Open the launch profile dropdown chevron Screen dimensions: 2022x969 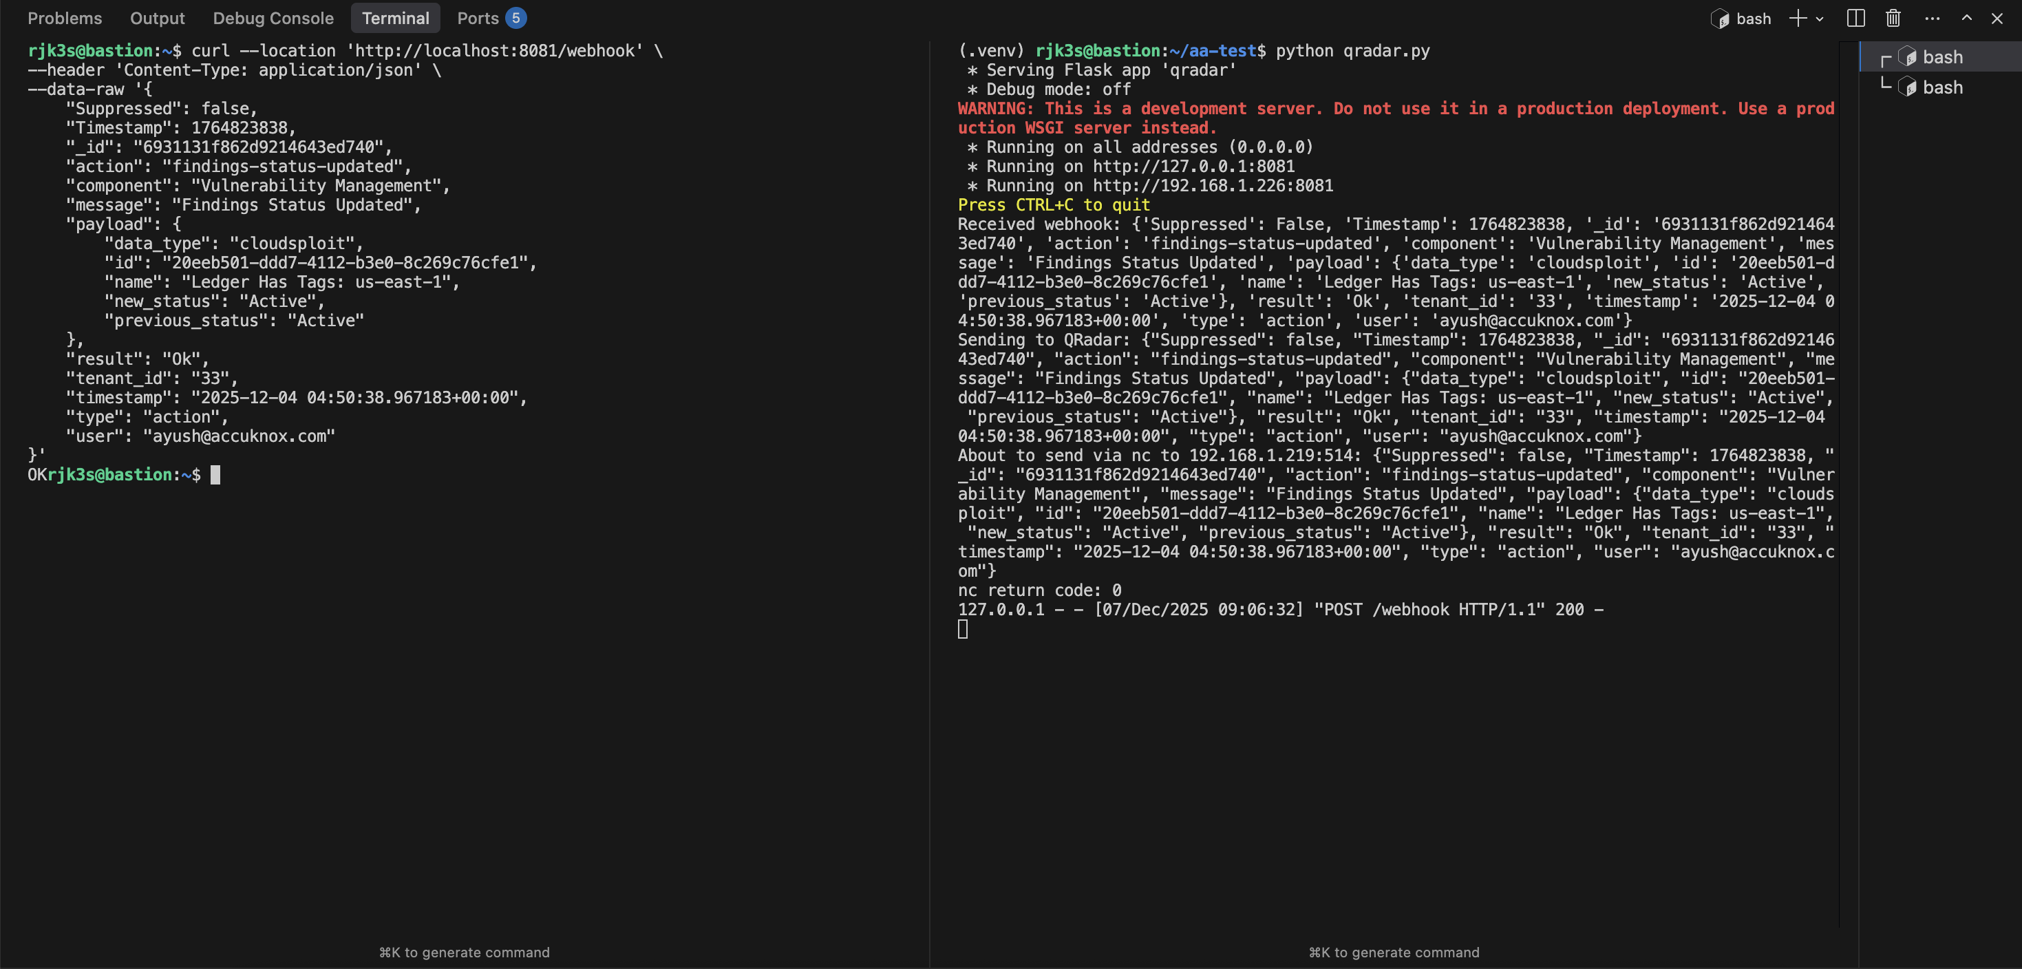click(1820, 19)
